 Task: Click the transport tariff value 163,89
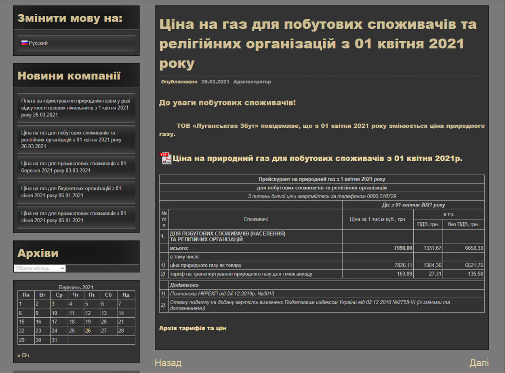pos(405,274)
